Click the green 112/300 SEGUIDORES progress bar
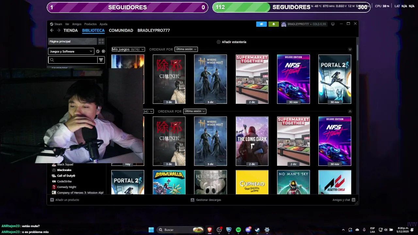 click(291, 7)
